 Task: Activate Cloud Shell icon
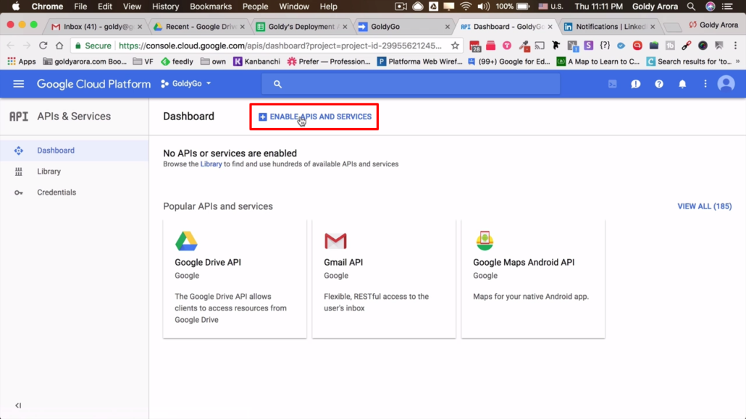pos(612,84)
